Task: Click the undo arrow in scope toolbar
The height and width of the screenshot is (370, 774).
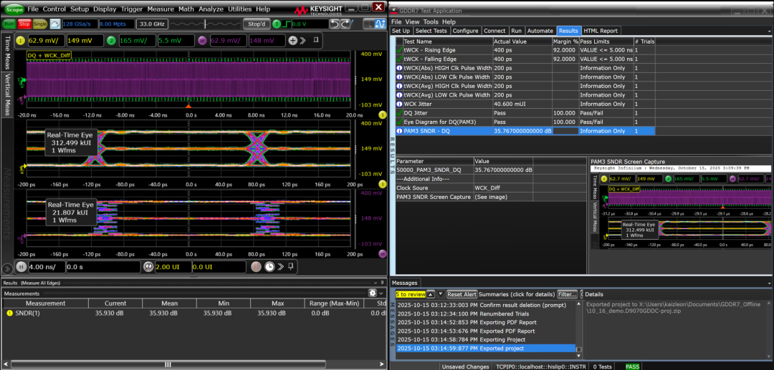Action: (x=335, y=24)
